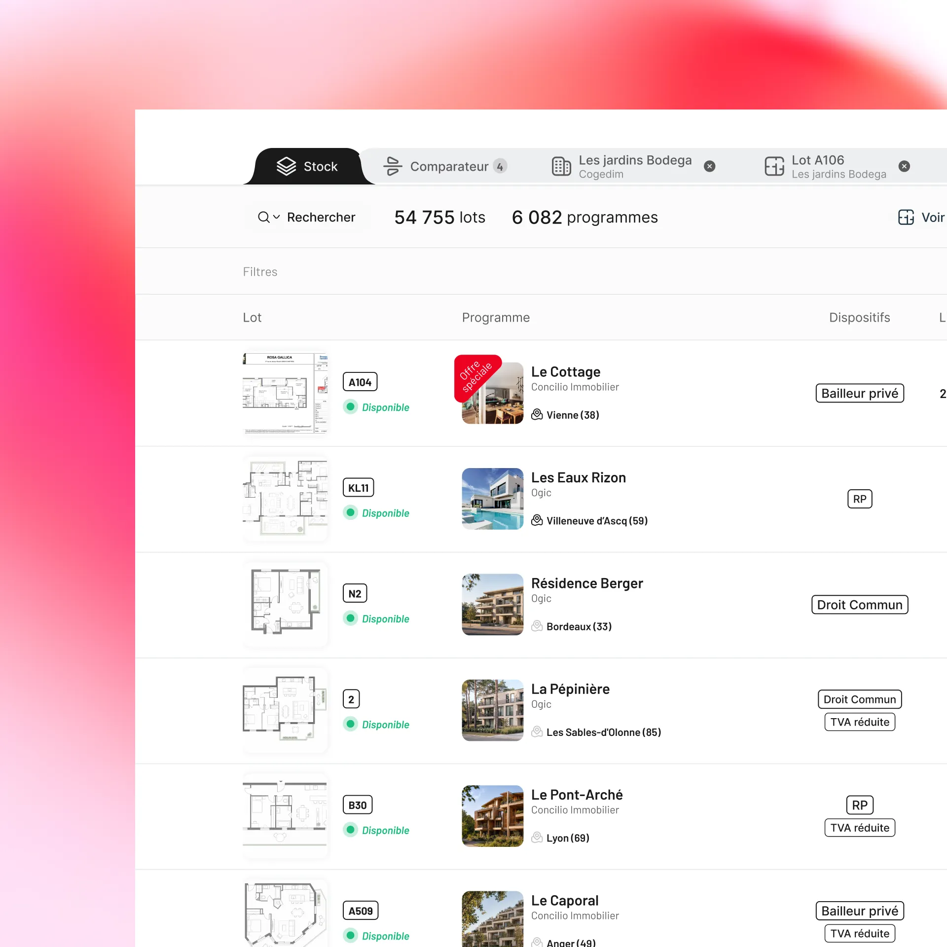The image size is (947, 947).
Task: Sort by the Dispositifs column header
Action: click(x=859, y=317)
